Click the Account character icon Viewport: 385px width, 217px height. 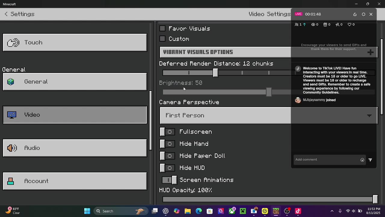point(11,181)
